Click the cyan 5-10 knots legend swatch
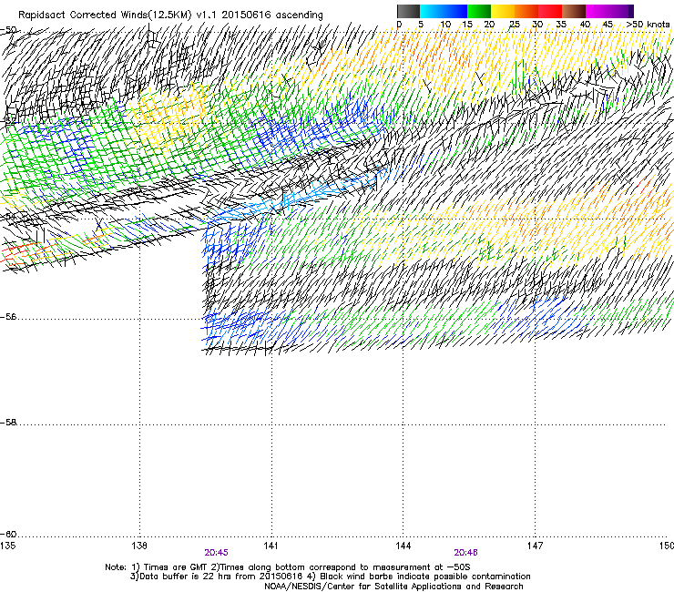Viewport: 674px width, 592px height. 432,11
